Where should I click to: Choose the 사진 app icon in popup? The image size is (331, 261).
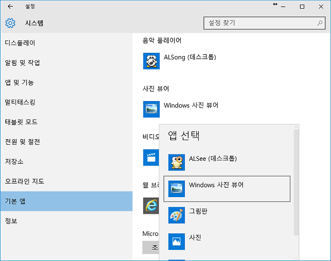coord(177,241)
